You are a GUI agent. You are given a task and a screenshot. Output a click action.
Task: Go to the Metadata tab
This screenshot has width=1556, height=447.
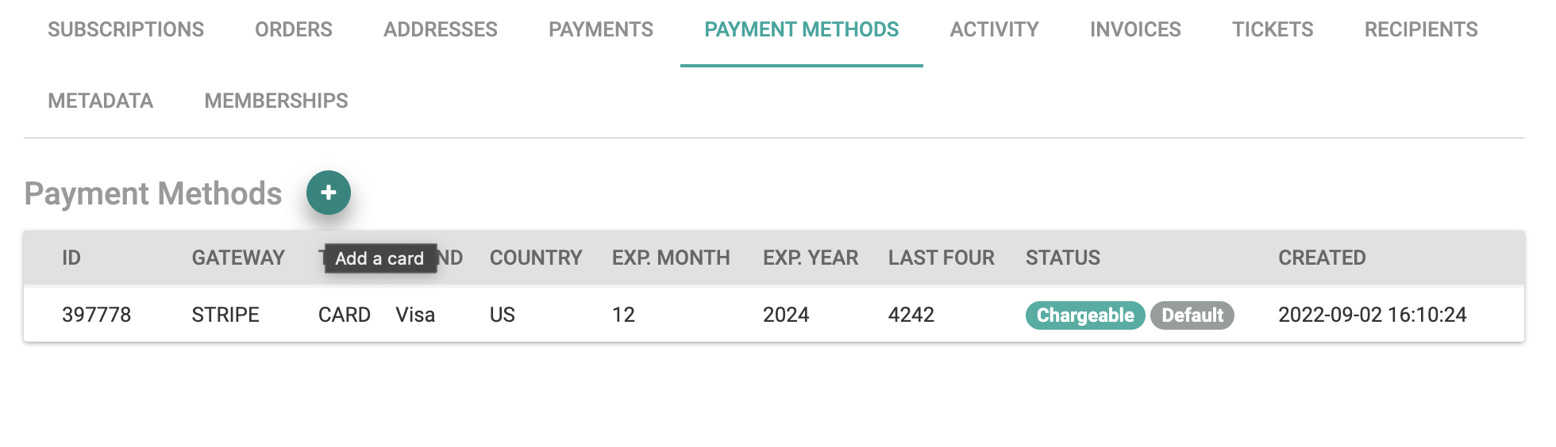[101, 101]
